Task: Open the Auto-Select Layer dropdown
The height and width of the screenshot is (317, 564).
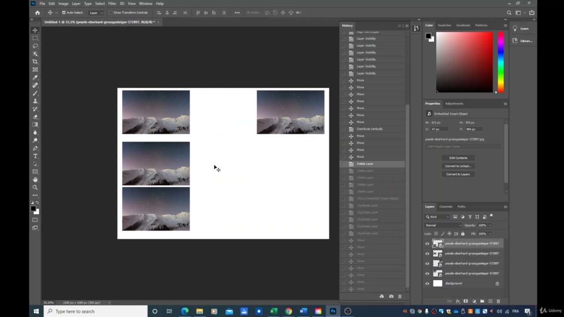Action: (x=96, y=13)
